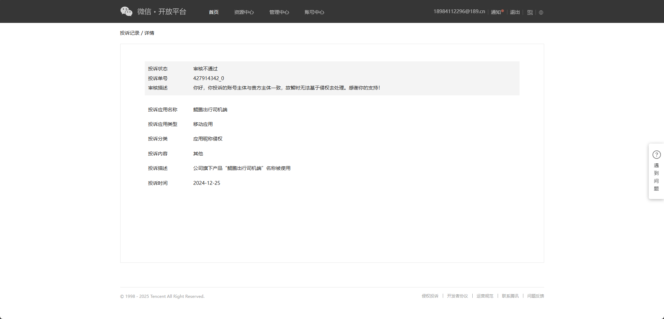Open the 管理中心 menu
664x319 pixels.
click(279, 12)
